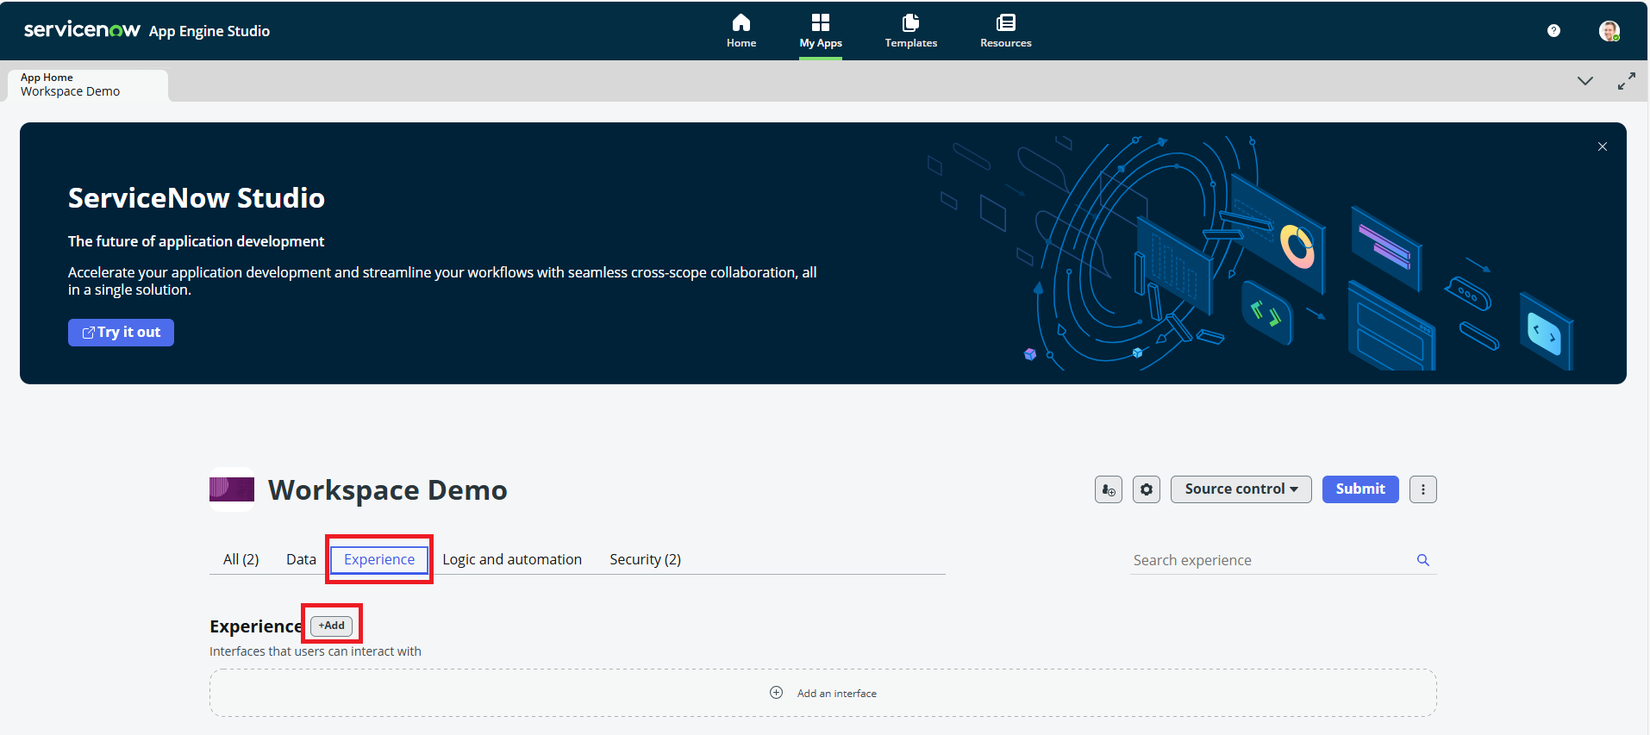Open the user profile avatar
The height and width of the screenshot is (735, 1650).
point(1609,31)
